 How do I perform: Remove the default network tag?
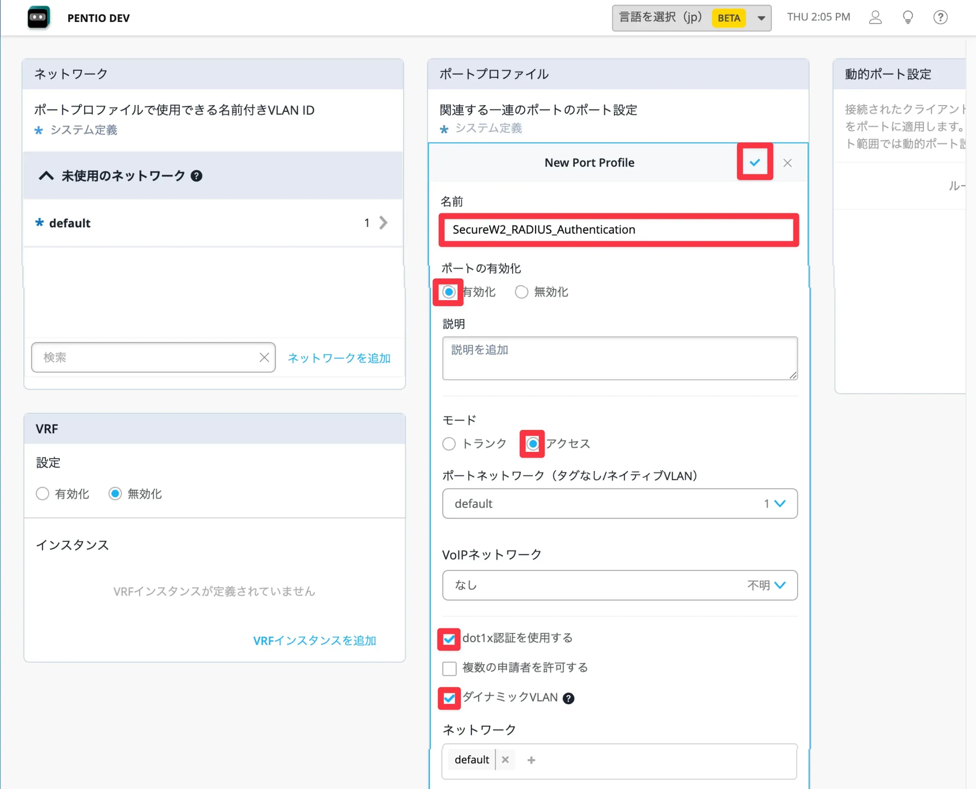click(x=505, y=759)
